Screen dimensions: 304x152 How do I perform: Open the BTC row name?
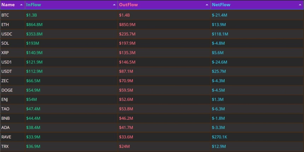click(x=5, y=15)
